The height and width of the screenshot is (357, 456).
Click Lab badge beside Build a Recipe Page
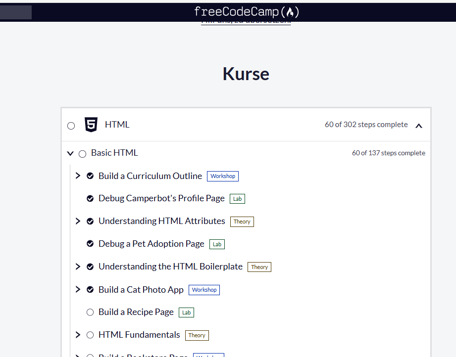tap(187, 312)
